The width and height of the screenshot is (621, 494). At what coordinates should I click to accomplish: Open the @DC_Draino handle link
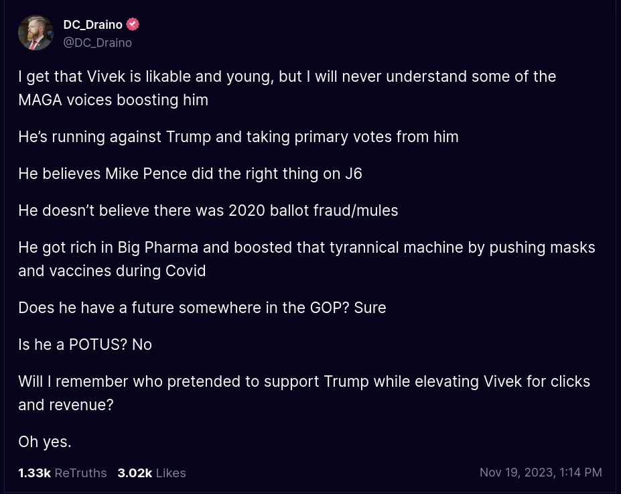click(97, 43)
